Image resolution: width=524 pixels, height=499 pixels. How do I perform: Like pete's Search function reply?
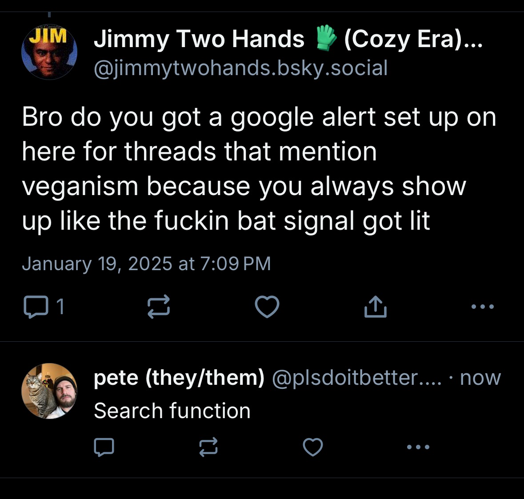click(x=312, y=447)
